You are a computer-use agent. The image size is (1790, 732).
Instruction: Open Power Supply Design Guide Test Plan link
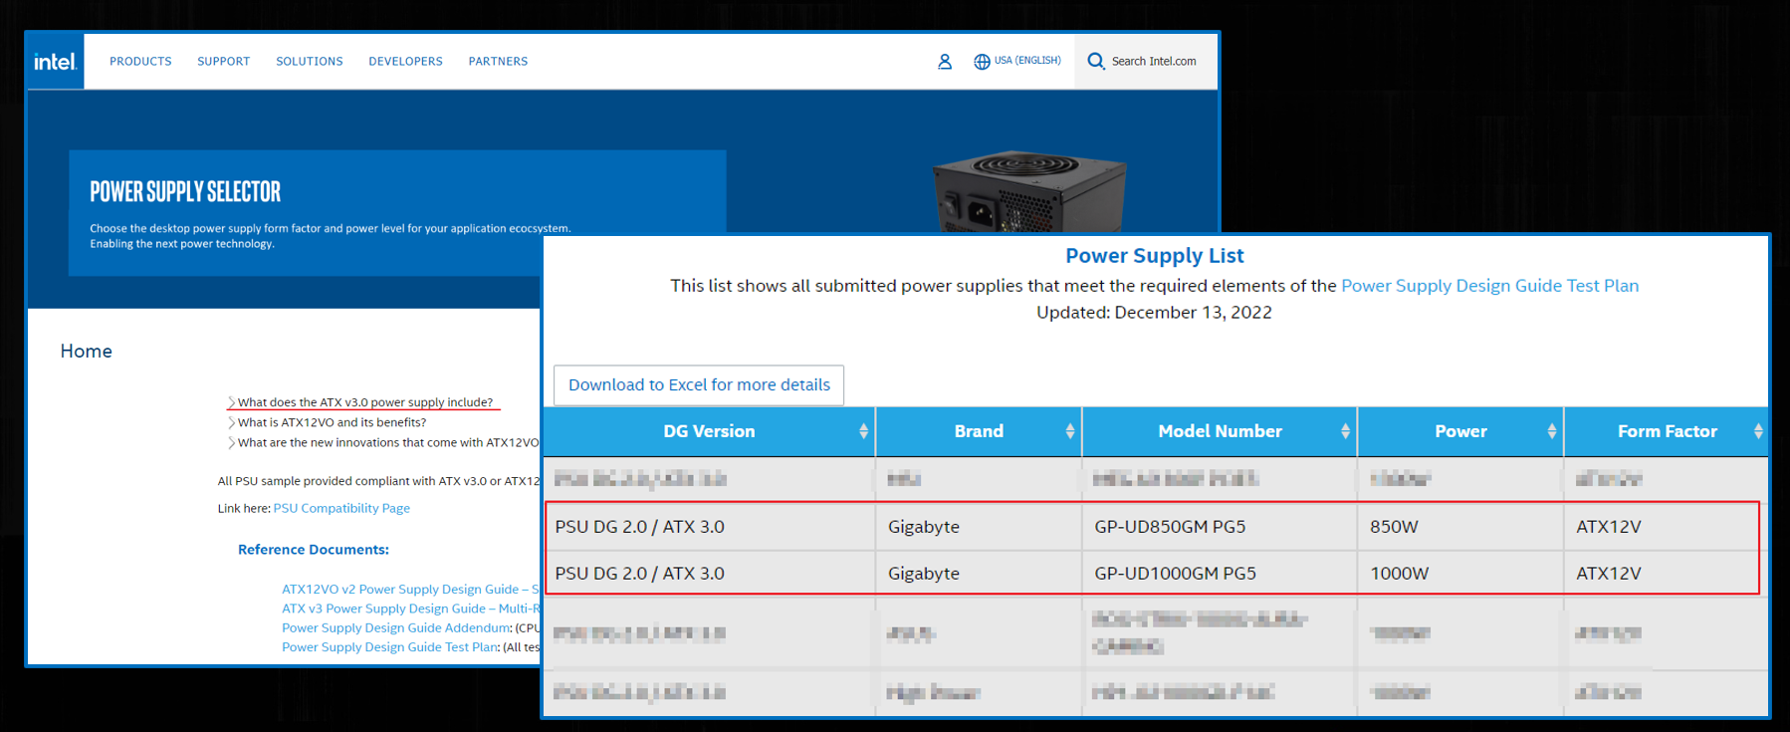1489,286
